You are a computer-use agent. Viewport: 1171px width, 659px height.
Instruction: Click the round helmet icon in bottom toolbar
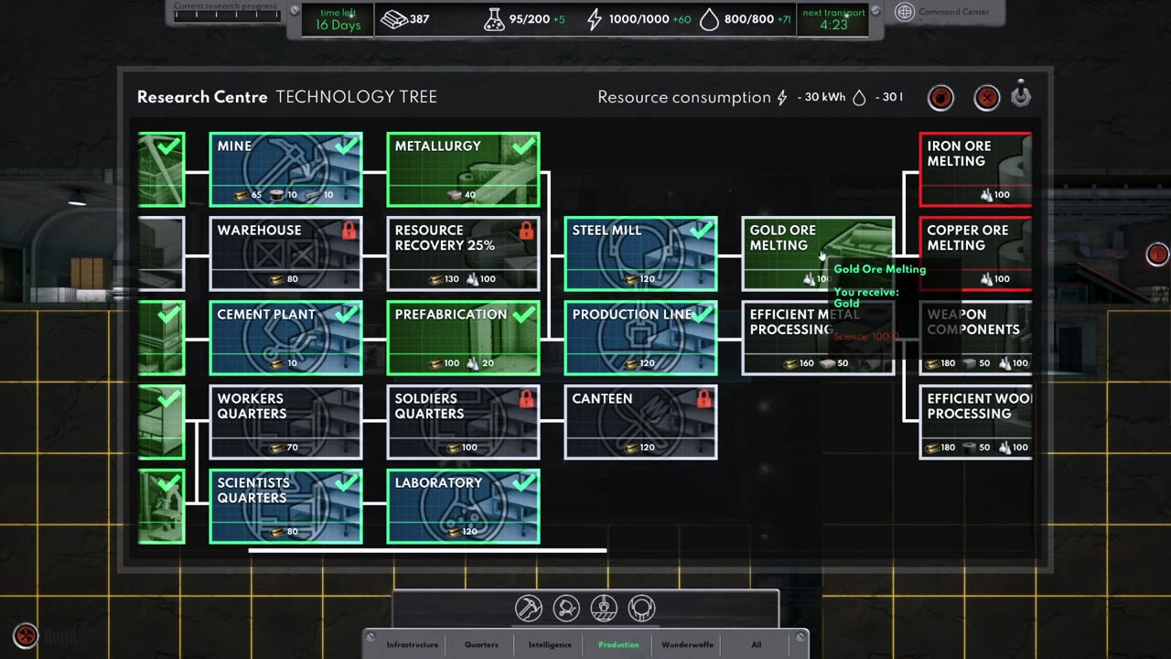[x=641, y=608]
